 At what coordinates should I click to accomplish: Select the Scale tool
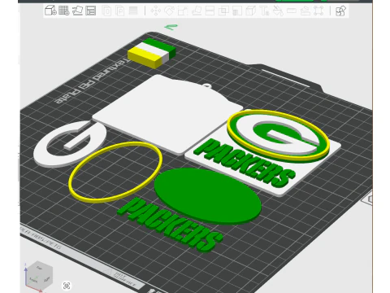tap(183, 11)
